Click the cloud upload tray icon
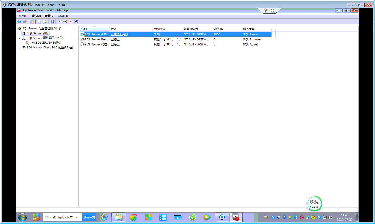 (x=319, y=217)
